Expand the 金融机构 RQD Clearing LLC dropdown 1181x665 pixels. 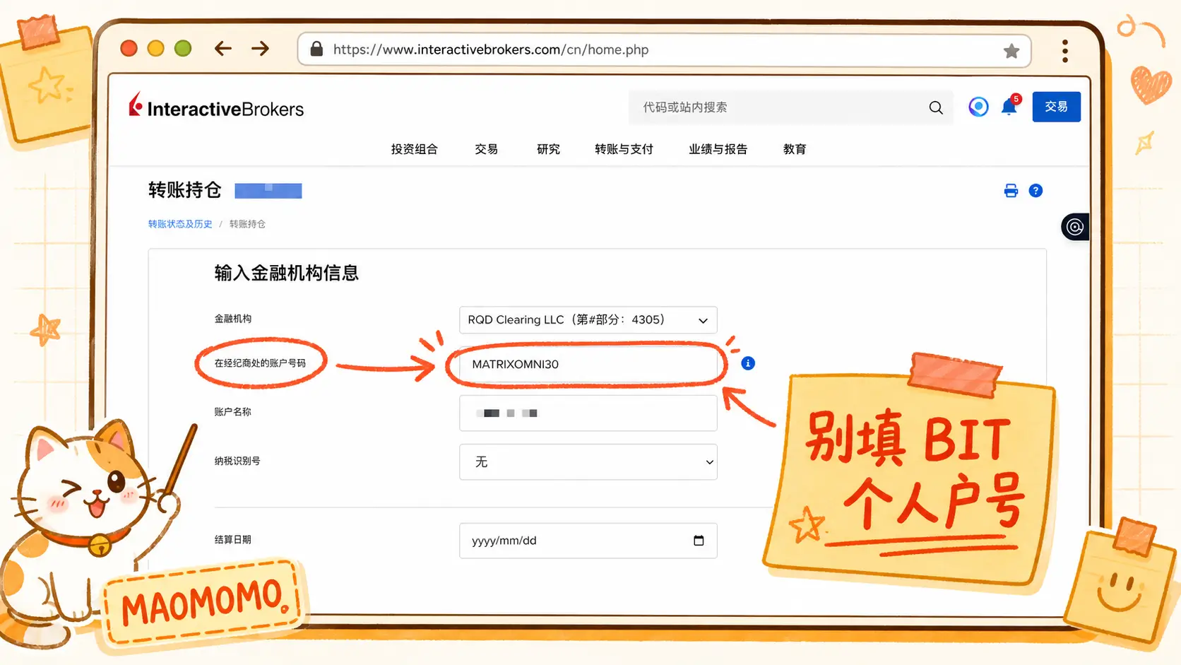coord(588,320)
